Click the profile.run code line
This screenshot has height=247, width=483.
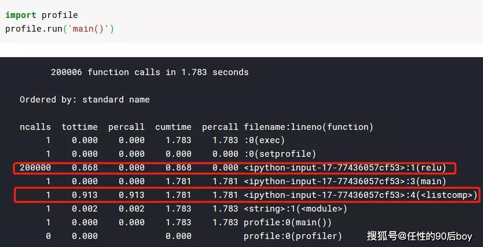[x=60, y=29]
